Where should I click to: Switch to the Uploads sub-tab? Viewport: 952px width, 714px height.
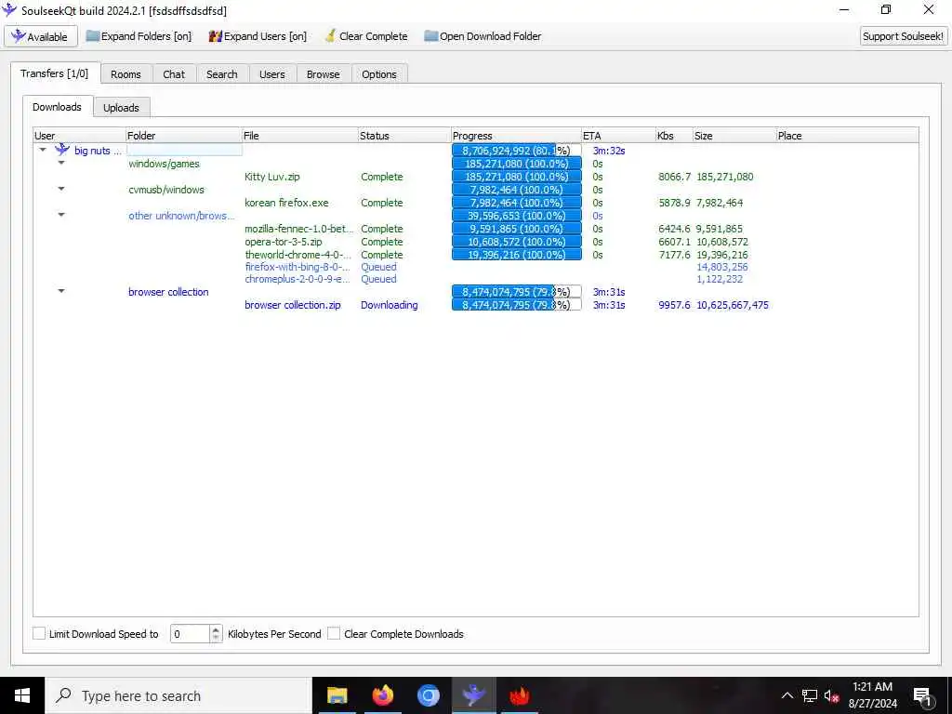[x=122, y=108]
